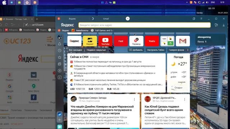Open Галерея фонов
230x129 pixels.
176,50
